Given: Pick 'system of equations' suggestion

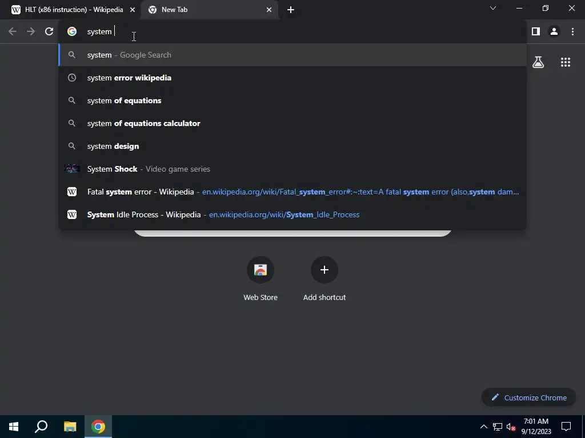Looking at the screenshot, I should (x=292, y=100).
